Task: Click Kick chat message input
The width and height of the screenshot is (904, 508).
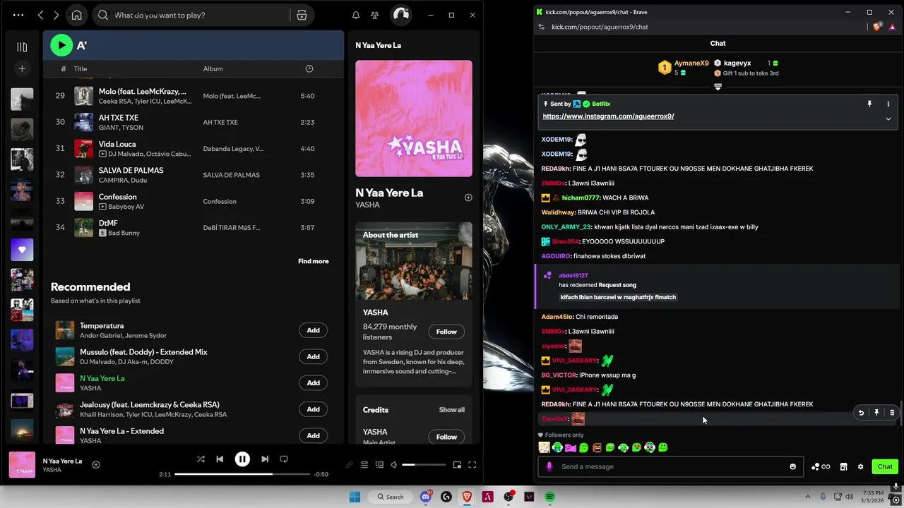Action: [671, 466]
